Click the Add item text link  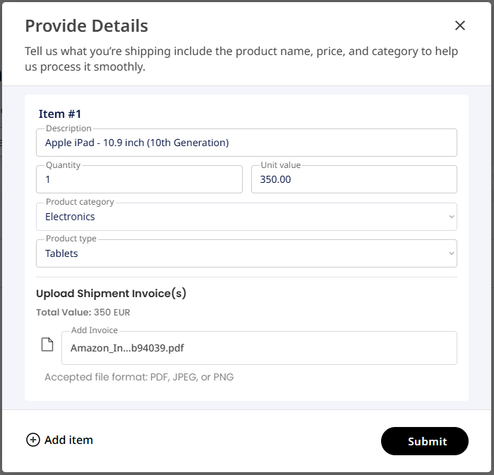(x=68, y=440)
